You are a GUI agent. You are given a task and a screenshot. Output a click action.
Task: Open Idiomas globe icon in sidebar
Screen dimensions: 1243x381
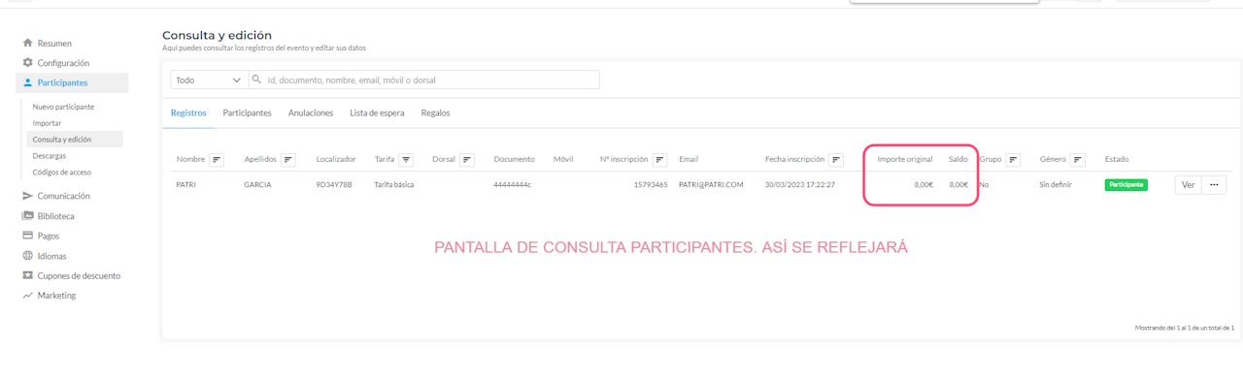pos(27,256)
